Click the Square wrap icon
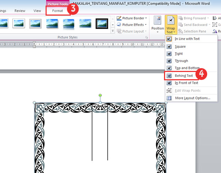 pos(169,47)
